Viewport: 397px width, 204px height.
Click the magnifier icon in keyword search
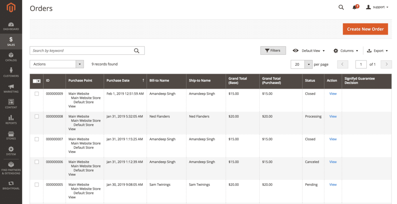tap(137, 51)
